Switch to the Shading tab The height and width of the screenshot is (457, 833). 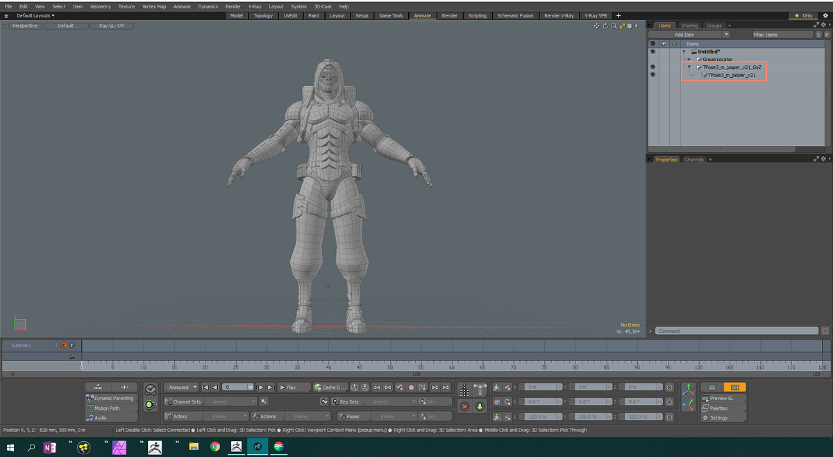(689, 25)
